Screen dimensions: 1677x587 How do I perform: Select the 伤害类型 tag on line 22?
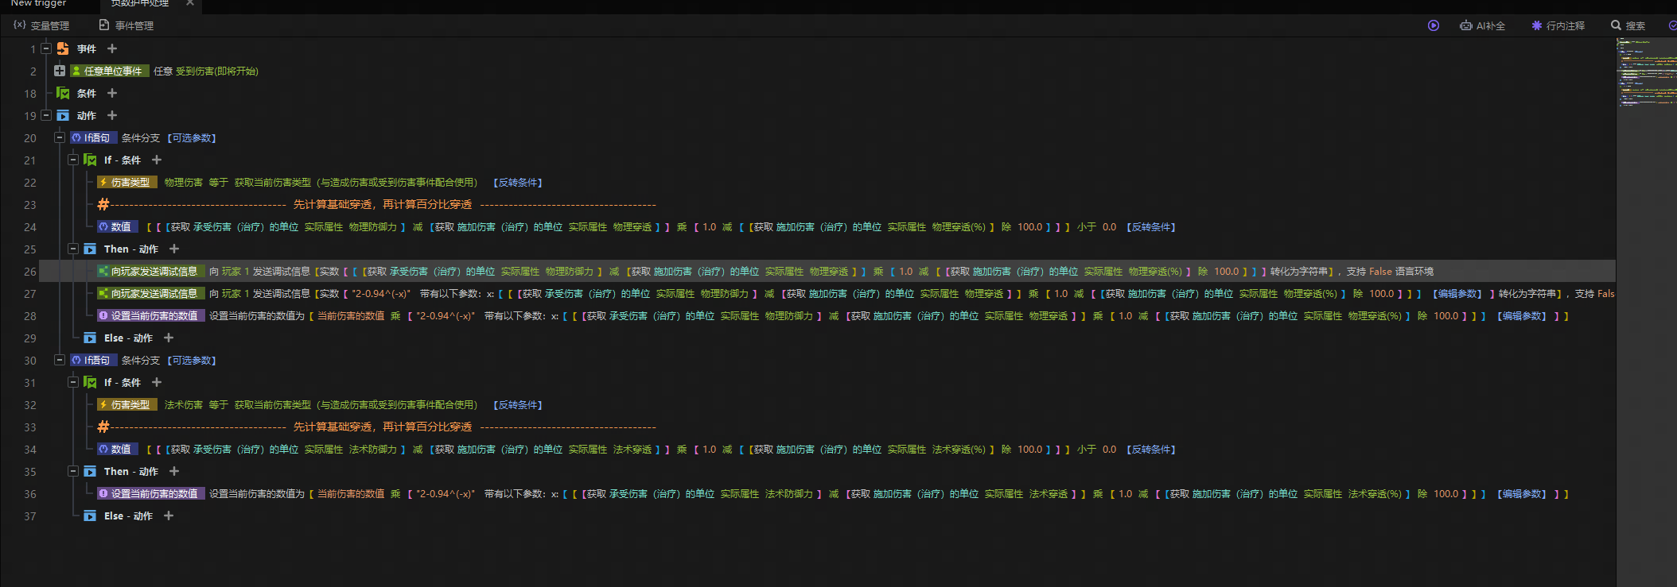[127, 182]
